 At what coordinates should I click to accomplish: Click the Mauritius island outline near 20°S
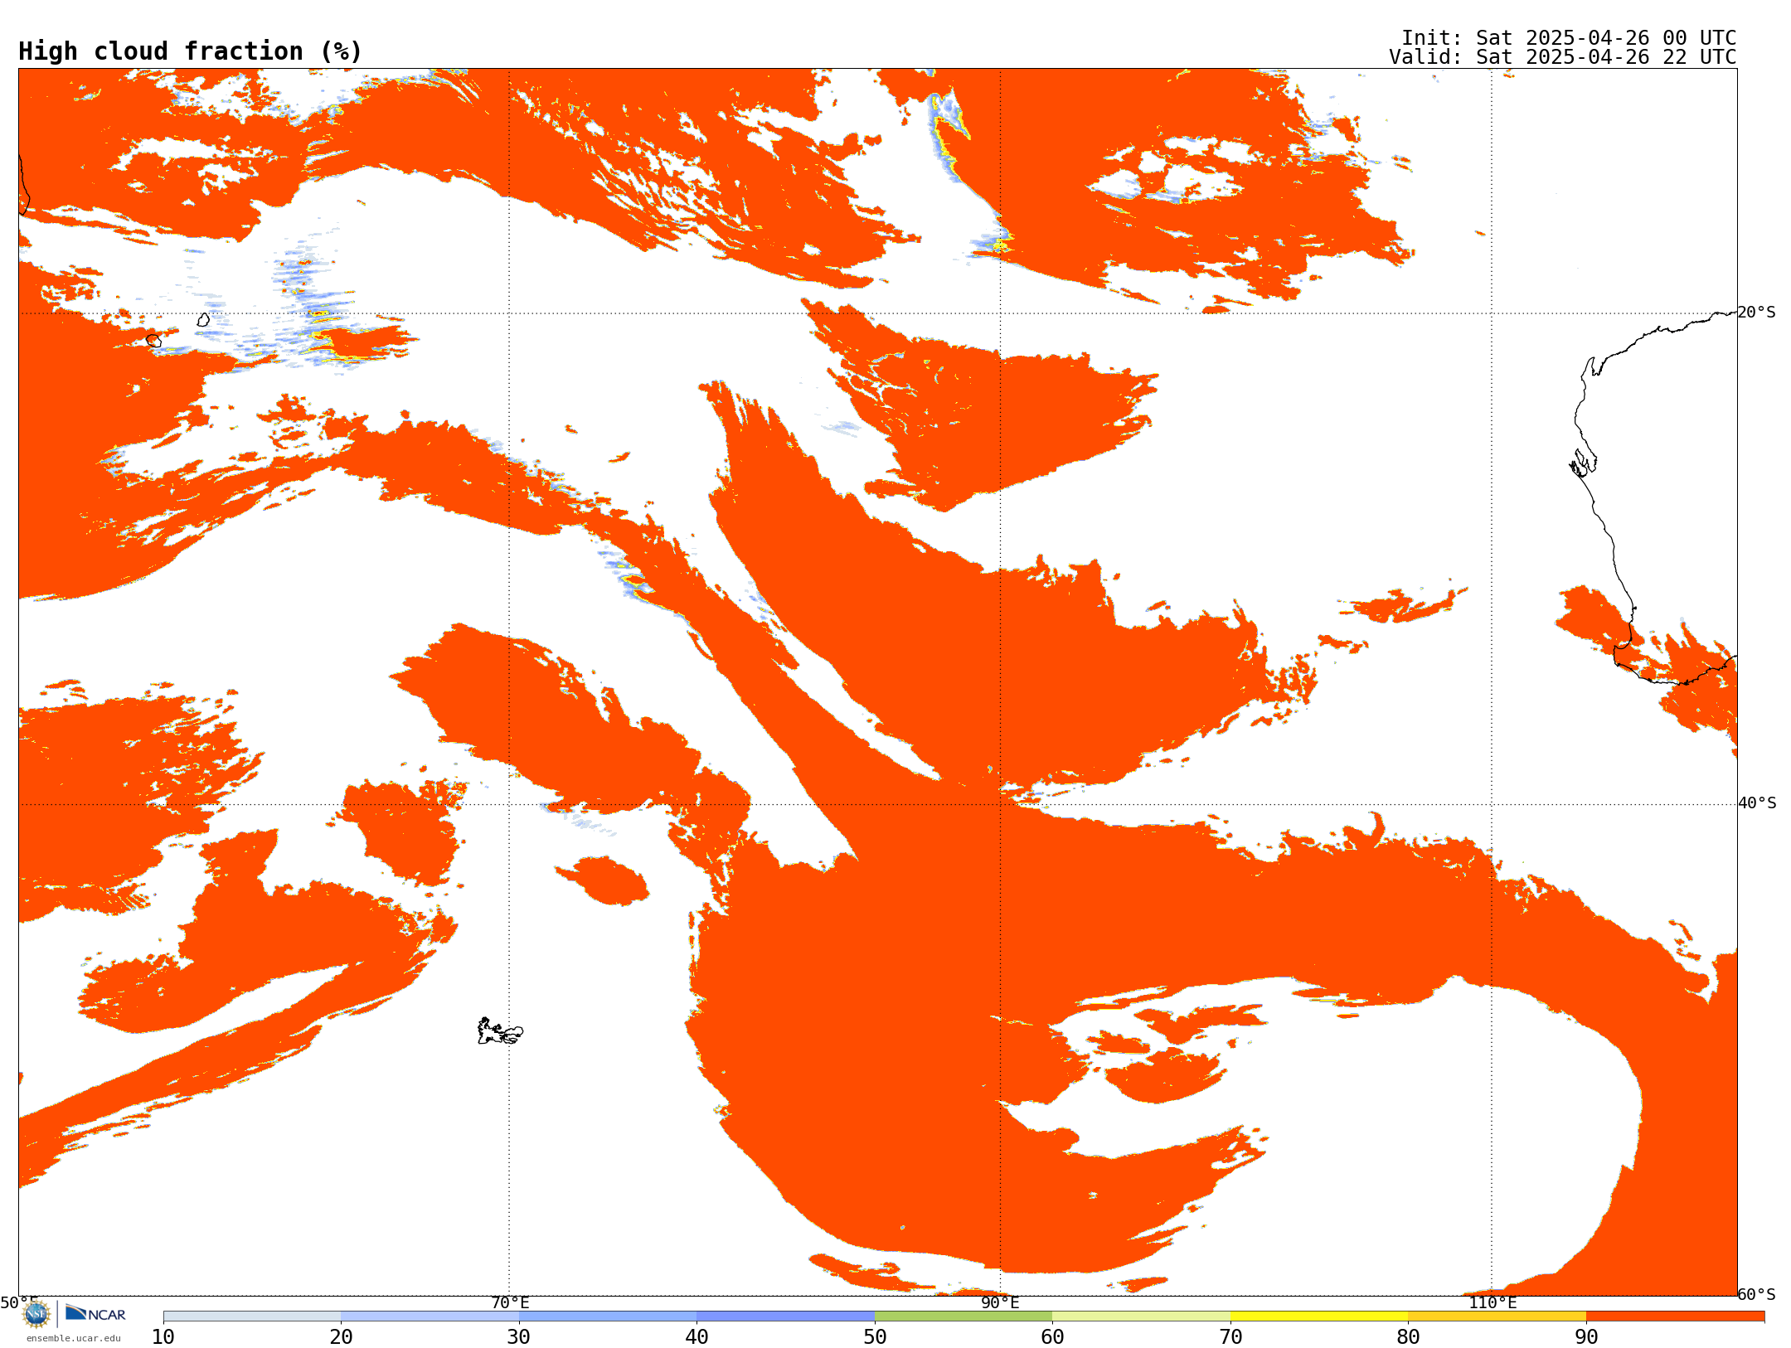203,319
